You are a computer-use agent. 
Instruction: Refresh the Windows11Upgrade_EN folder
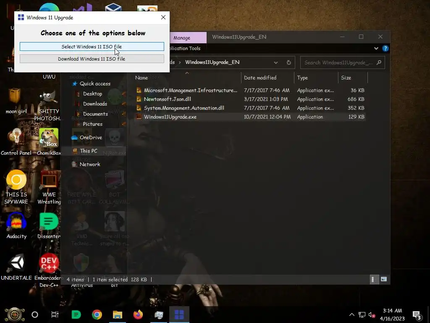point(289,63)
